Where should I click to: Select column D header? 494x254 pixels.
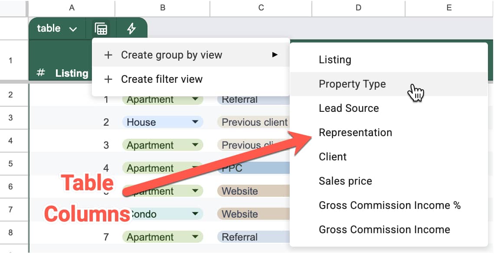click(x=358, y=7)
